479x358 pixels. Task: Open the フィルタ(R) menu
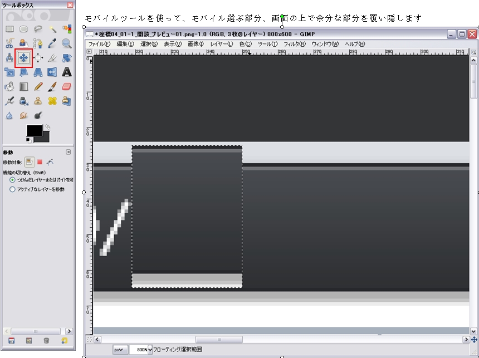pyautogui.click(x=295, y=44)
